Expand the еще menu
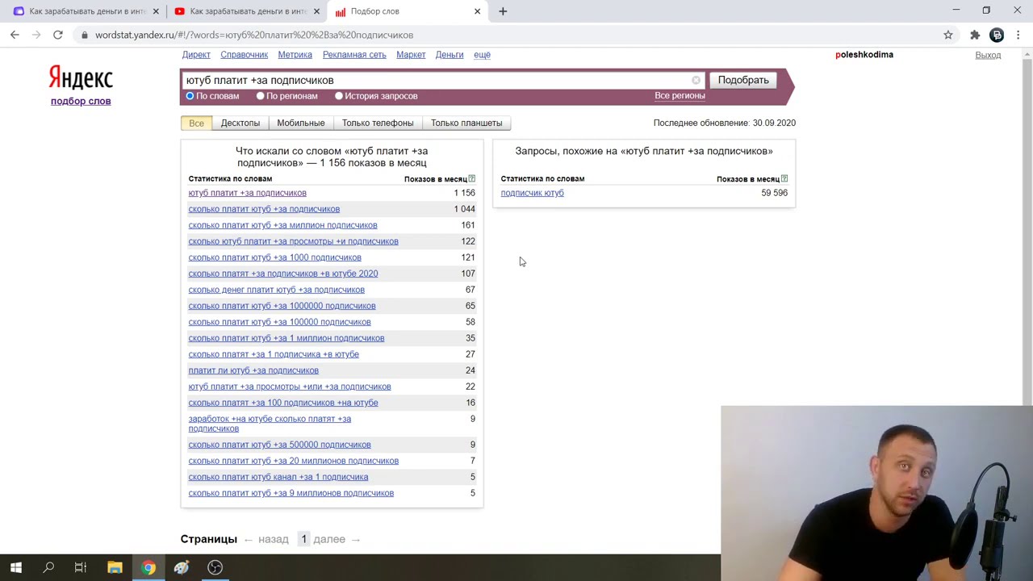Viewport: 1033px width, 581px height. point(482,55)
